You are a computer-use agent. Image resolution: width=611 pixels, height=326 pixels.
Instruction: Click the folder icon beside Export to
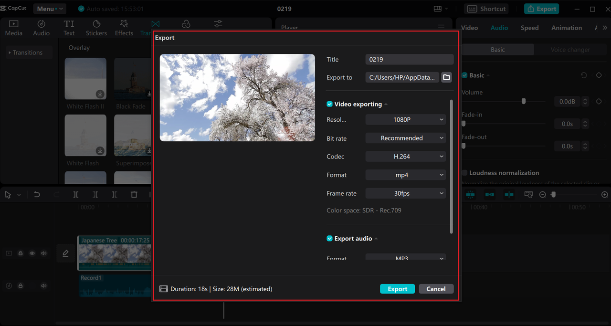coord(446,77)
